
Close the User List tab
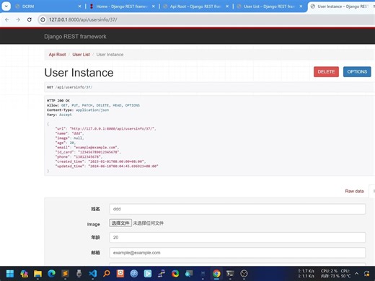tap(301, 6)
